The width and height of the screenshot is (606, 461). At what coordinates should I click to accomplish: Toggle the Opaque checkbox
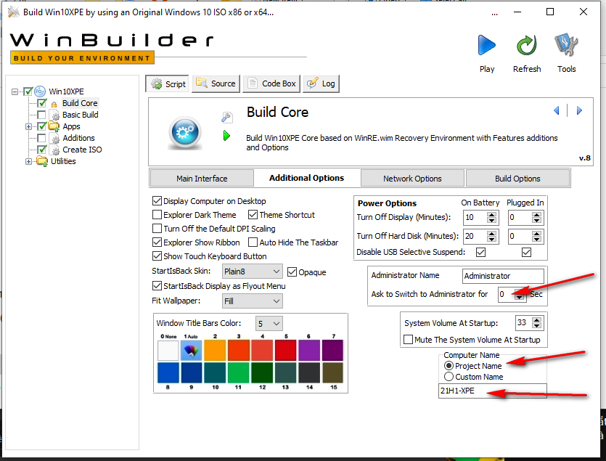pyautogui.click(x=292, y=272)
